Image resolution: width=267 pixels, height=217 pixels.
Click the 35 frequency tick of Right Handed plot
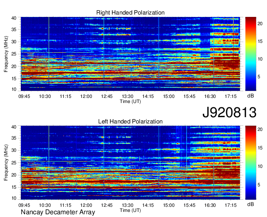point(14,29)
